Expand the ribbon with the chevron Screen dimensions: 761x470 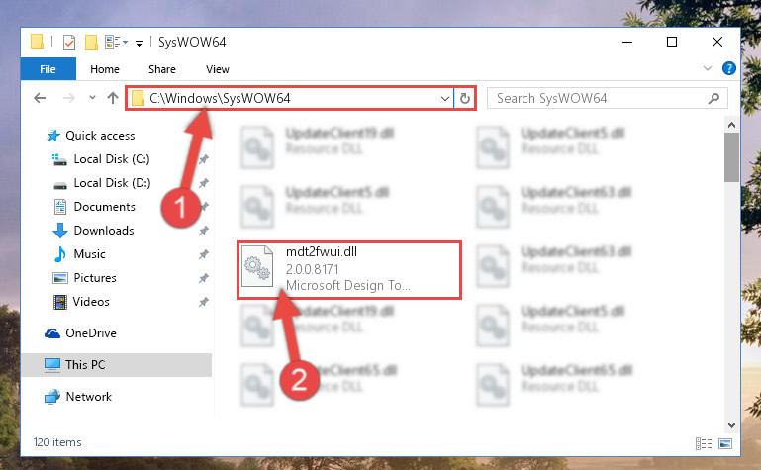click(708, 69)
